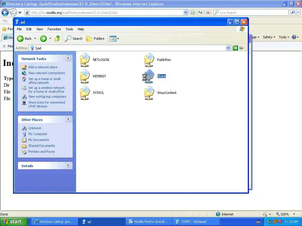Click View workgroup computers

[x=47, y=97]
